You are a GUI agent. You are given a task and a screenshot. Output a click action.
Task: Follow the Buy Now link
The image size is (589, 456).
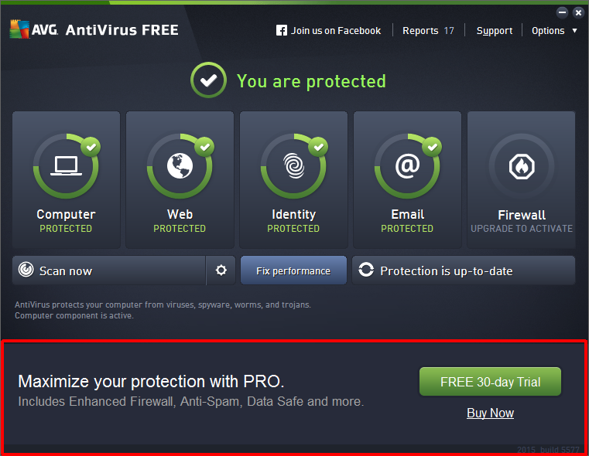pos(490,413)
